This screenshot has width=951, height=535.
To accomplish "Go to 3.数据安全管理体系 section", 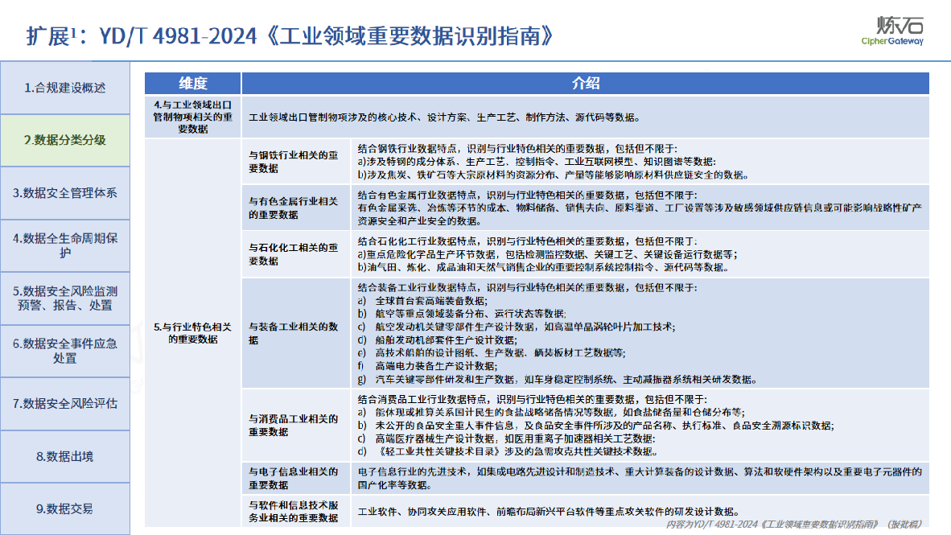I will (x=64, y=193).
